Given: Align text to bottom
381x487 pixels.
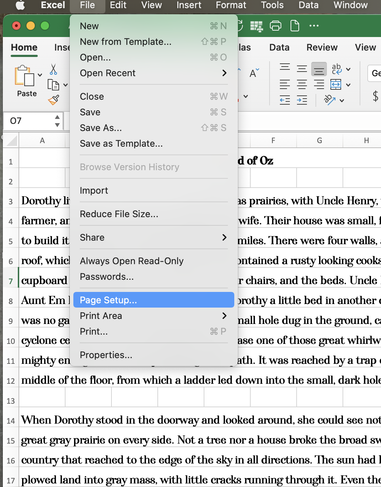Looking at the screenshot, I should 319,69.
